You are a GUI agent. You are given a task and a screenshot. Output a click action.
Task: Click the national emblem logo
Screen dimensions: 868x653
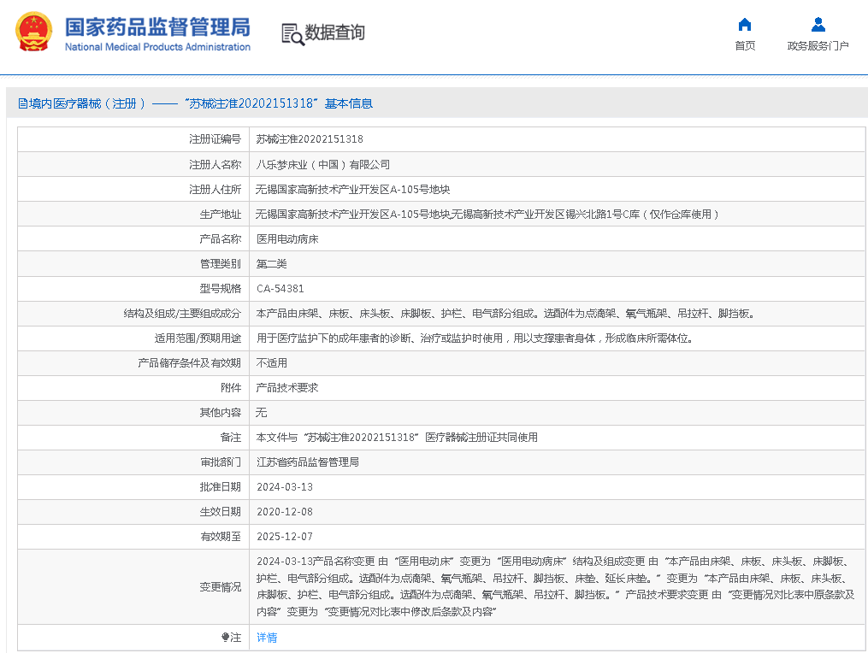(x=33, y=32)
